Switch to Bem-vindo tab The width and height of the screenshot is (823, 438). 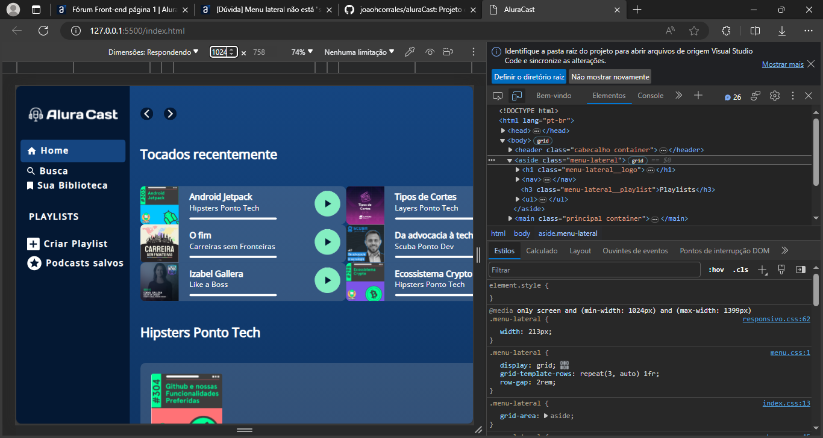pyautogui.click(x=554, y=96)
